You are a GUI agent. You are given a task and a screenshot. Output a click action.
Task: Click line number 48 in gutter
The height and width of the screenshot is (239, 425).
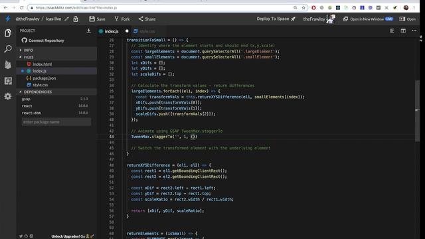coord(112,165)
